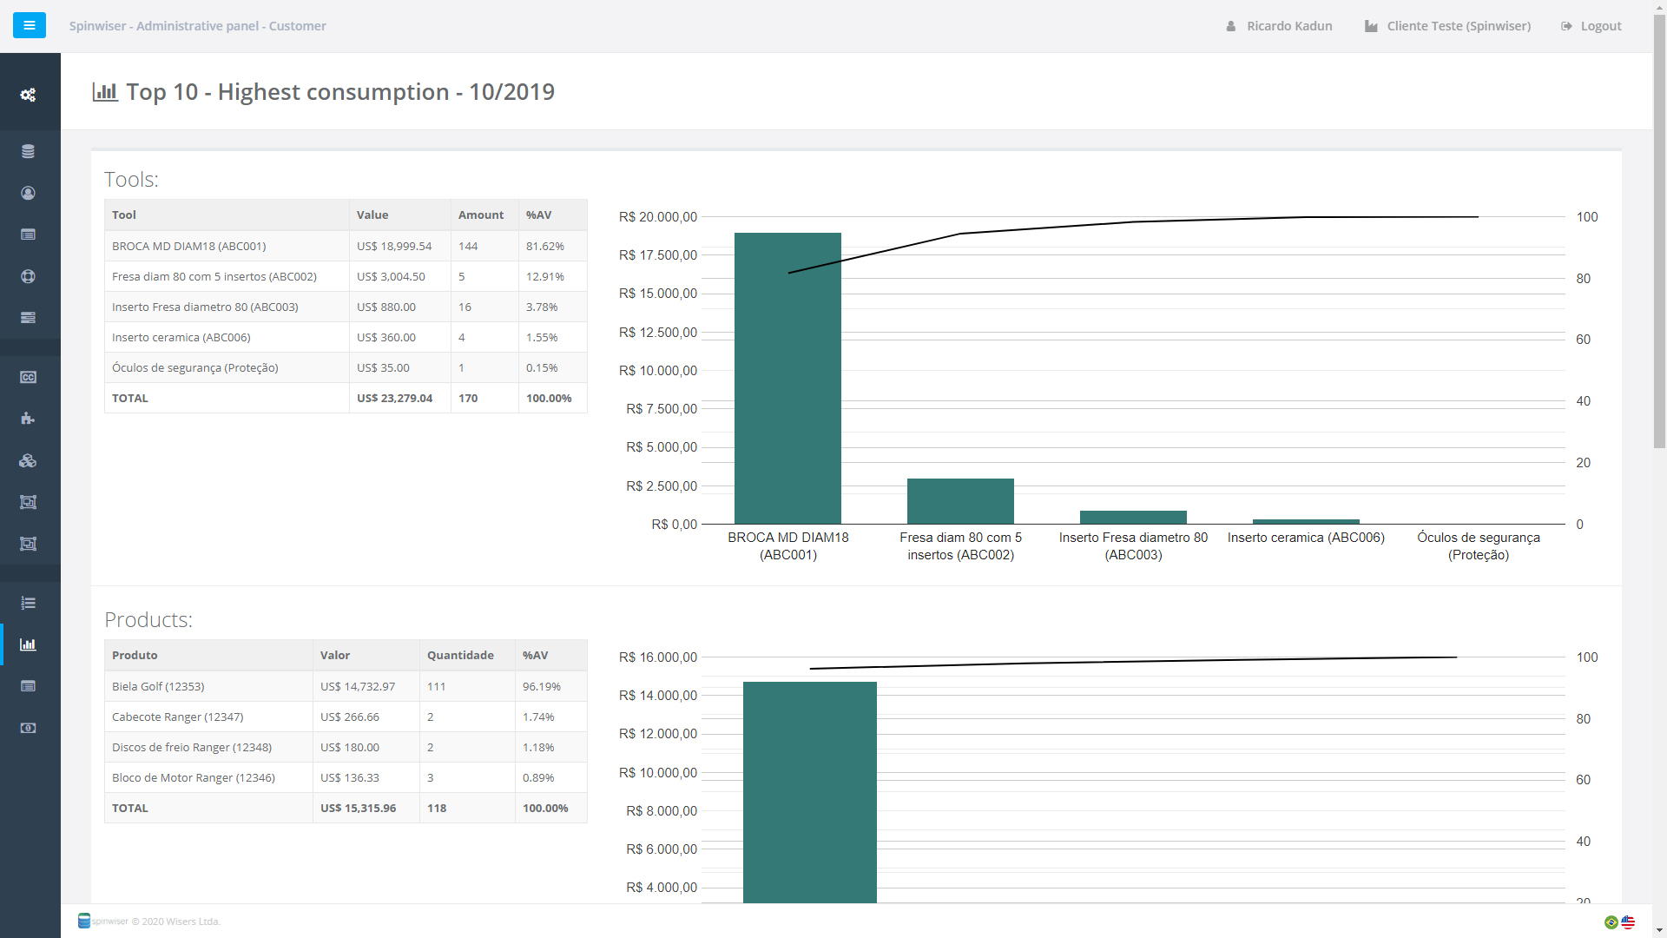The image size is (1667, 938).
Task: Click the Spinwiser logo in the footer
Action: pyautogui.click(x=102, y=921)
